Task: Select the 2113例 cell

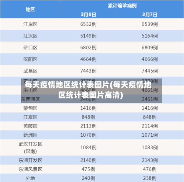Action: click(88, 126)
